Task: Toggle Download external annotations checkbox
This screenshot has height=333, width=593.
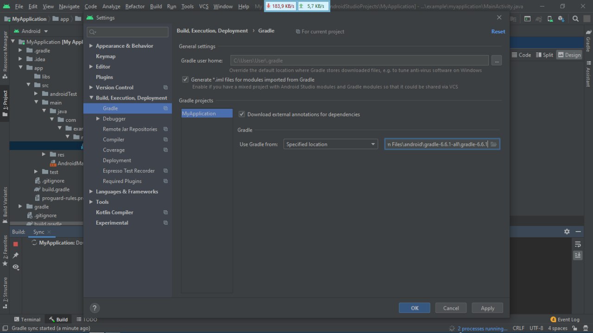Action: pos(241,114)
